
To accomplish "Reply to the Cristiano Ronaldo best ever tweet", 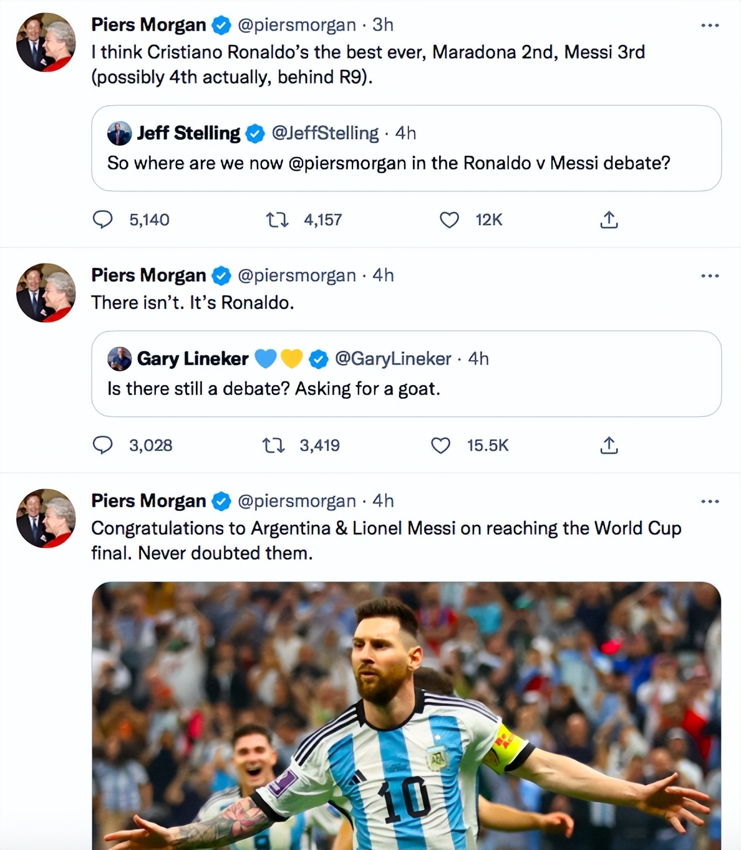I will pyautogui.click(x=103, y=219).
